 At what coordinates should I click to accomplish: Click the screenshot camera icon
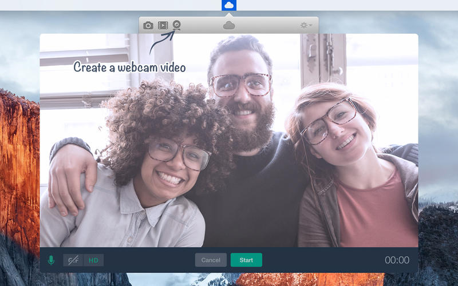coord(148,25)
